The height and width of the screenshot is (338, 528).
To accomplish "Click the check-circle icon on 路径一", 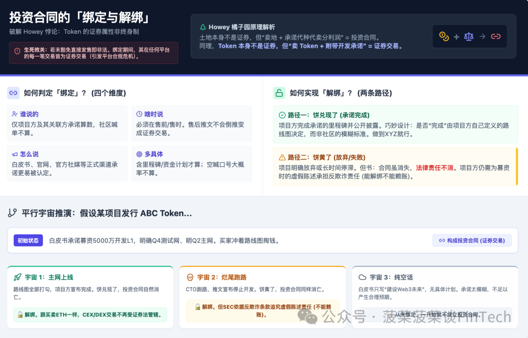I will pyautogui.click(x=282, y=115).
